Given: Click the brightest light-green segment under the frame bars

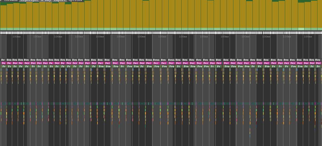Looking at the screenshot, I should pos(301,29).
